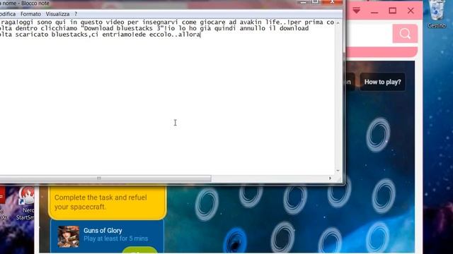Open the Formato menu in Blocco note
Viewport: 453px width, 254px height.
coord(30,14)
